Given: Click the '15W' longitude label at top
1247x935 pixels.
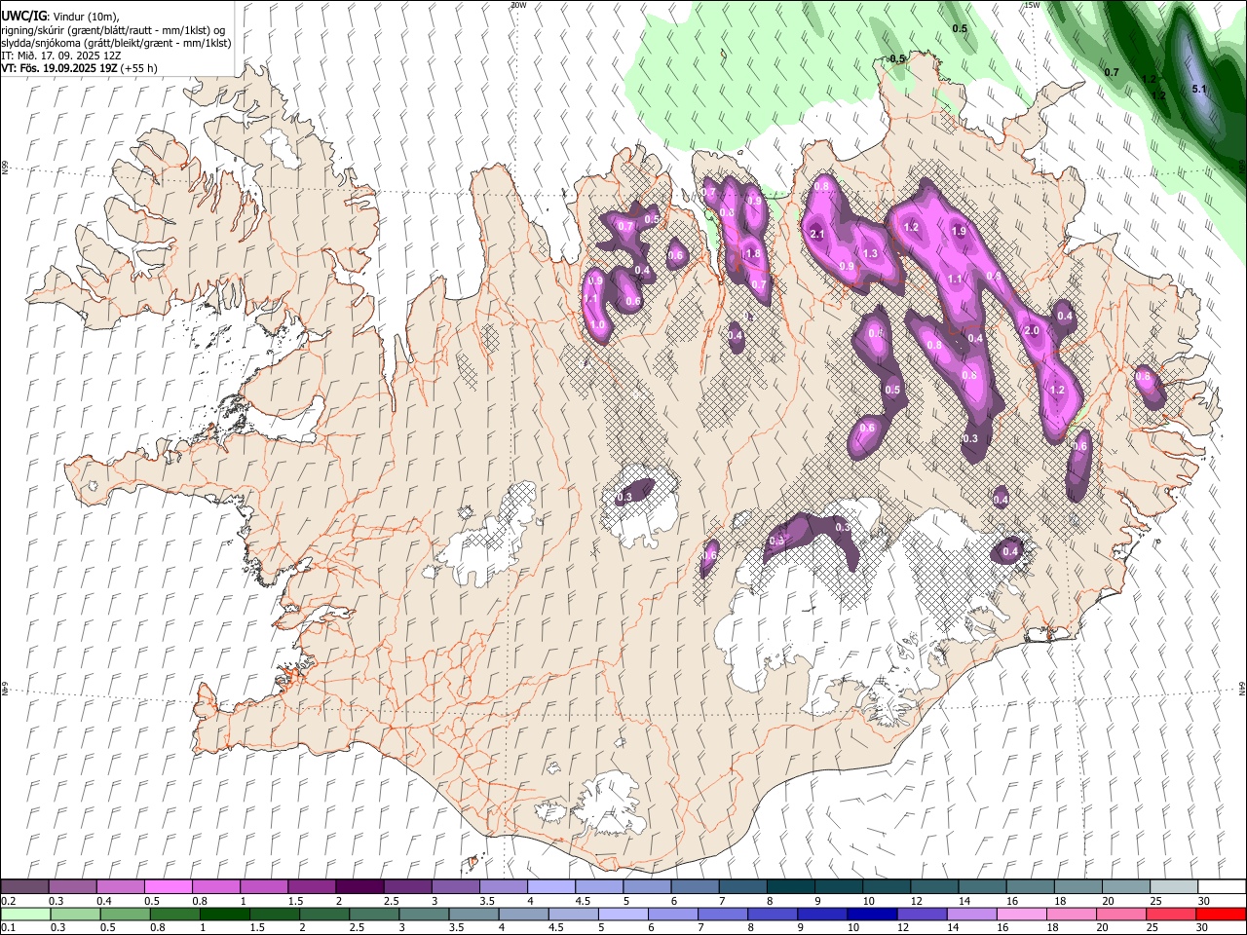Looking at the screenshot, I should tap(1032, 5).
